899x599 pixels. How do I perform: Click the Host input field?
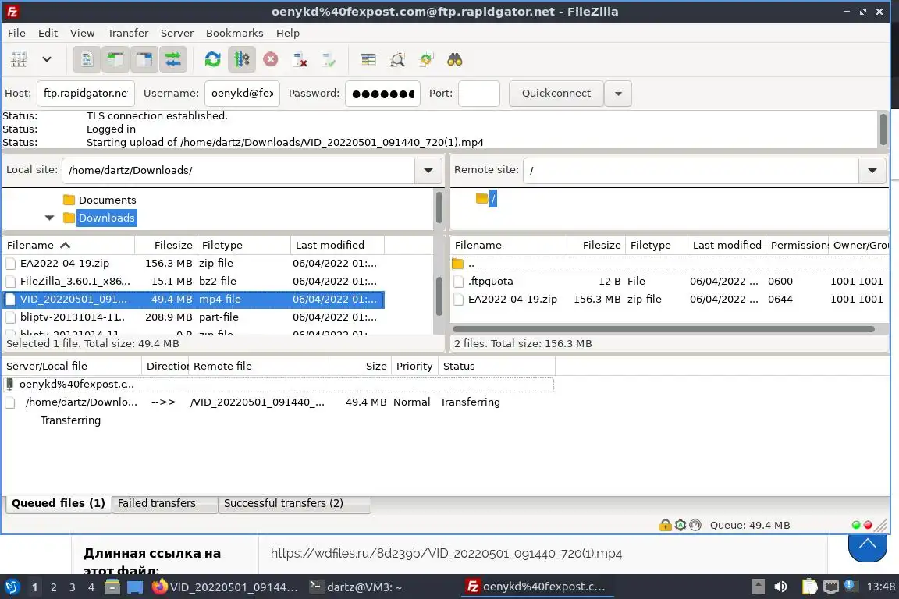[85, 94]
